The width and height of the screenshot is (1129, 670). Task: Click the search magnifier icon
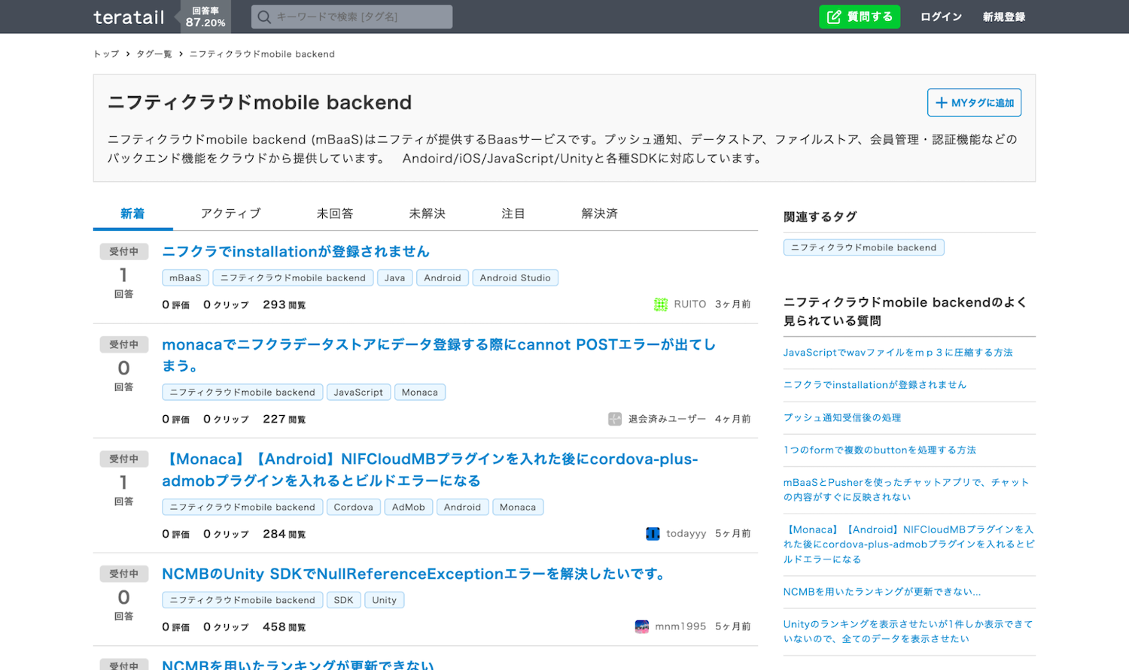tap(264, 17)
